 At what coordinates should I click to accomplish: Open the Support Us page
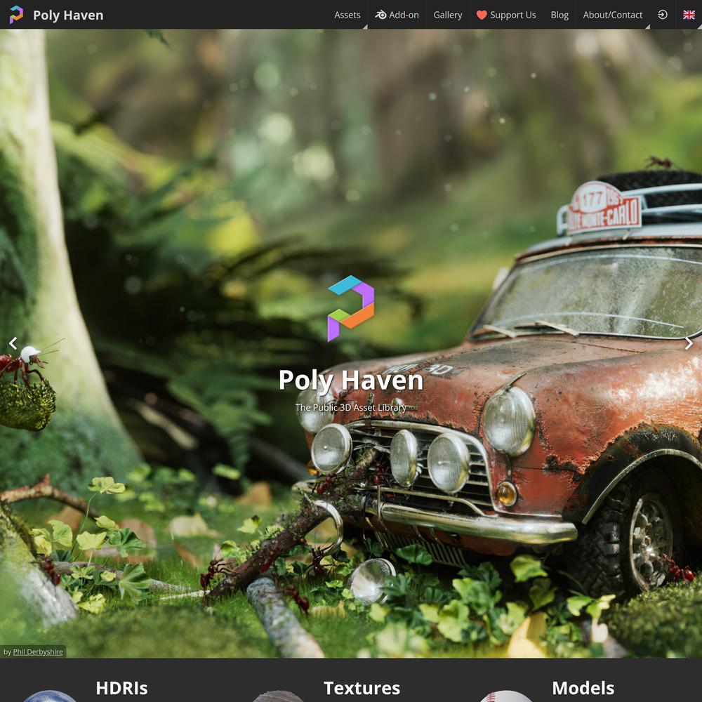(506, 15)
